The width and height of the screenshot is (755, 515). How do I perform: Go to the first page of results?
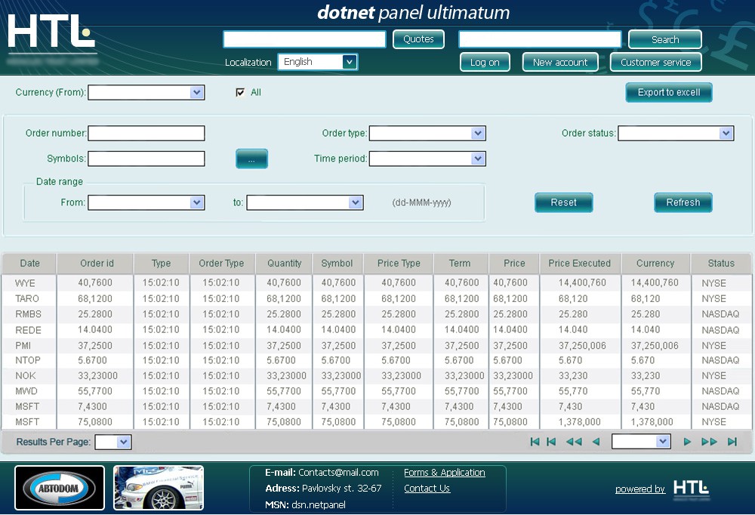coord(535,442)
